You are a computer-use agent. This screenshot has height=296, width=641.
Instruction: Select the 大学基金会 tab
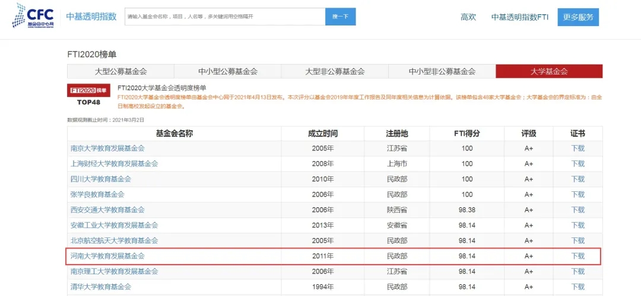click(549, 72)
